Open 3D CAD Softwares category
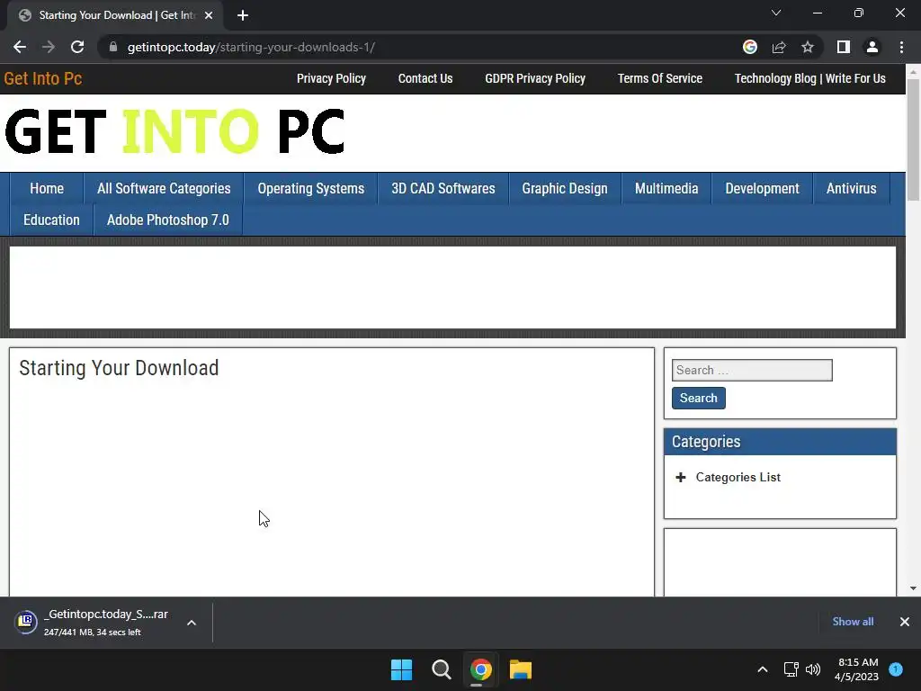This screenshot has height=691, width=921. [443, 189]
